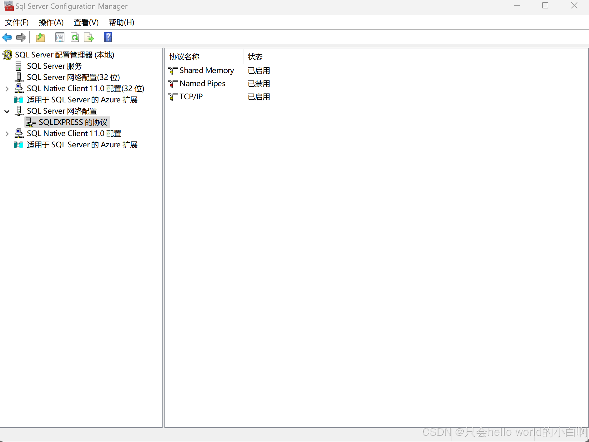Click the SQL Server 服务 server icon
The width and height of the screenshot is (589, 442).
(19, 66)
